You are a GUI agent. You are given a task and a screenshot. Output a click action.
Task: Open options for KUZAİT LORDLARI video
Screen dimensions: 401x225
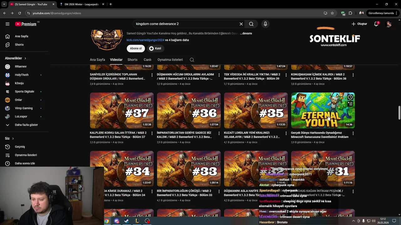tap(286, 133)
